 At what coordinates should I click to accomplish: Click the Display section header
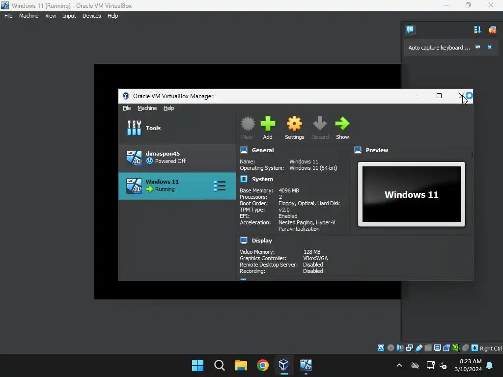click(262, 241)
